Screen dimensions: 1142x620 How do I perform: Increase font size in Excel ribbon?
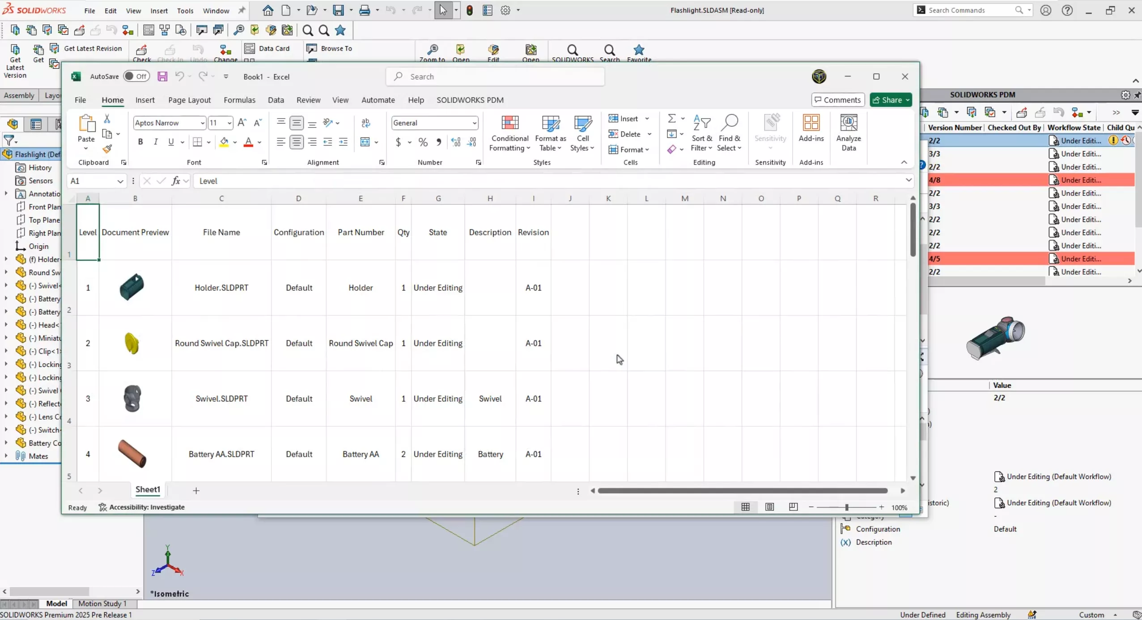242,123
